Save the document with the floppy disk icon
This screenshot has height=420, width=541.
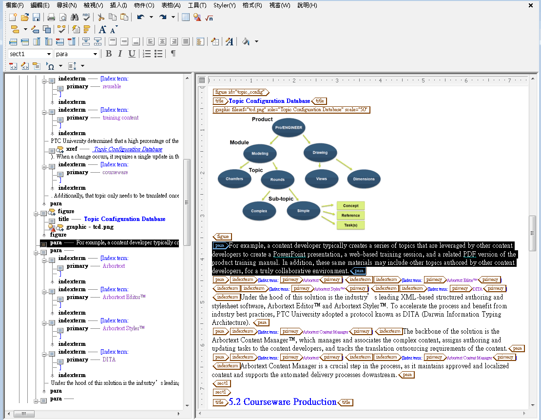36,17
